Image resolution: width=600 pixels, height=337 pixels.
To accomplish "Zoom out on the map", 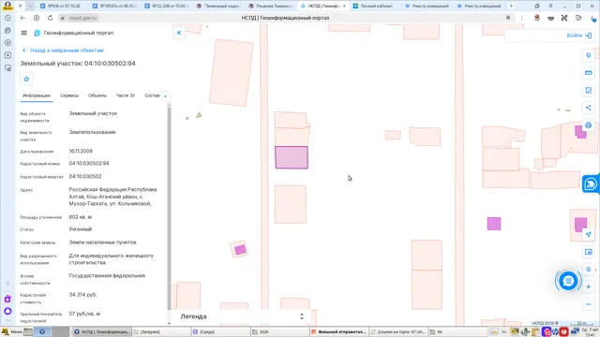I will pos(589,304).
